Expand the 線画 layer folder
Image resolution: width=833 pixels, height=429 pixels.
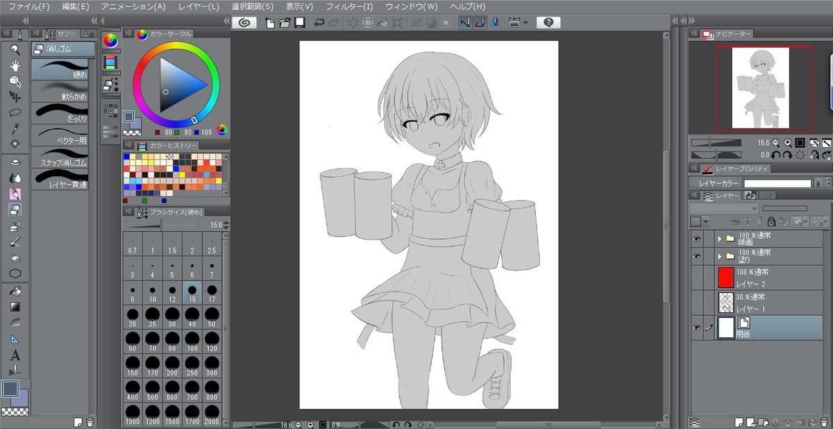pos(719,238)
